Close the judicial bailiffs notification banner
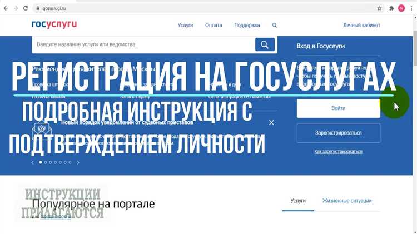The width and height of the screenshot is (417, 234). 271,123
